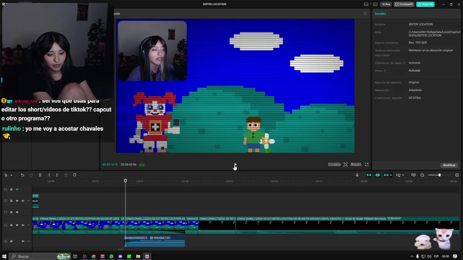
Task: Choose the pointer selection tool
Action: 6,175
